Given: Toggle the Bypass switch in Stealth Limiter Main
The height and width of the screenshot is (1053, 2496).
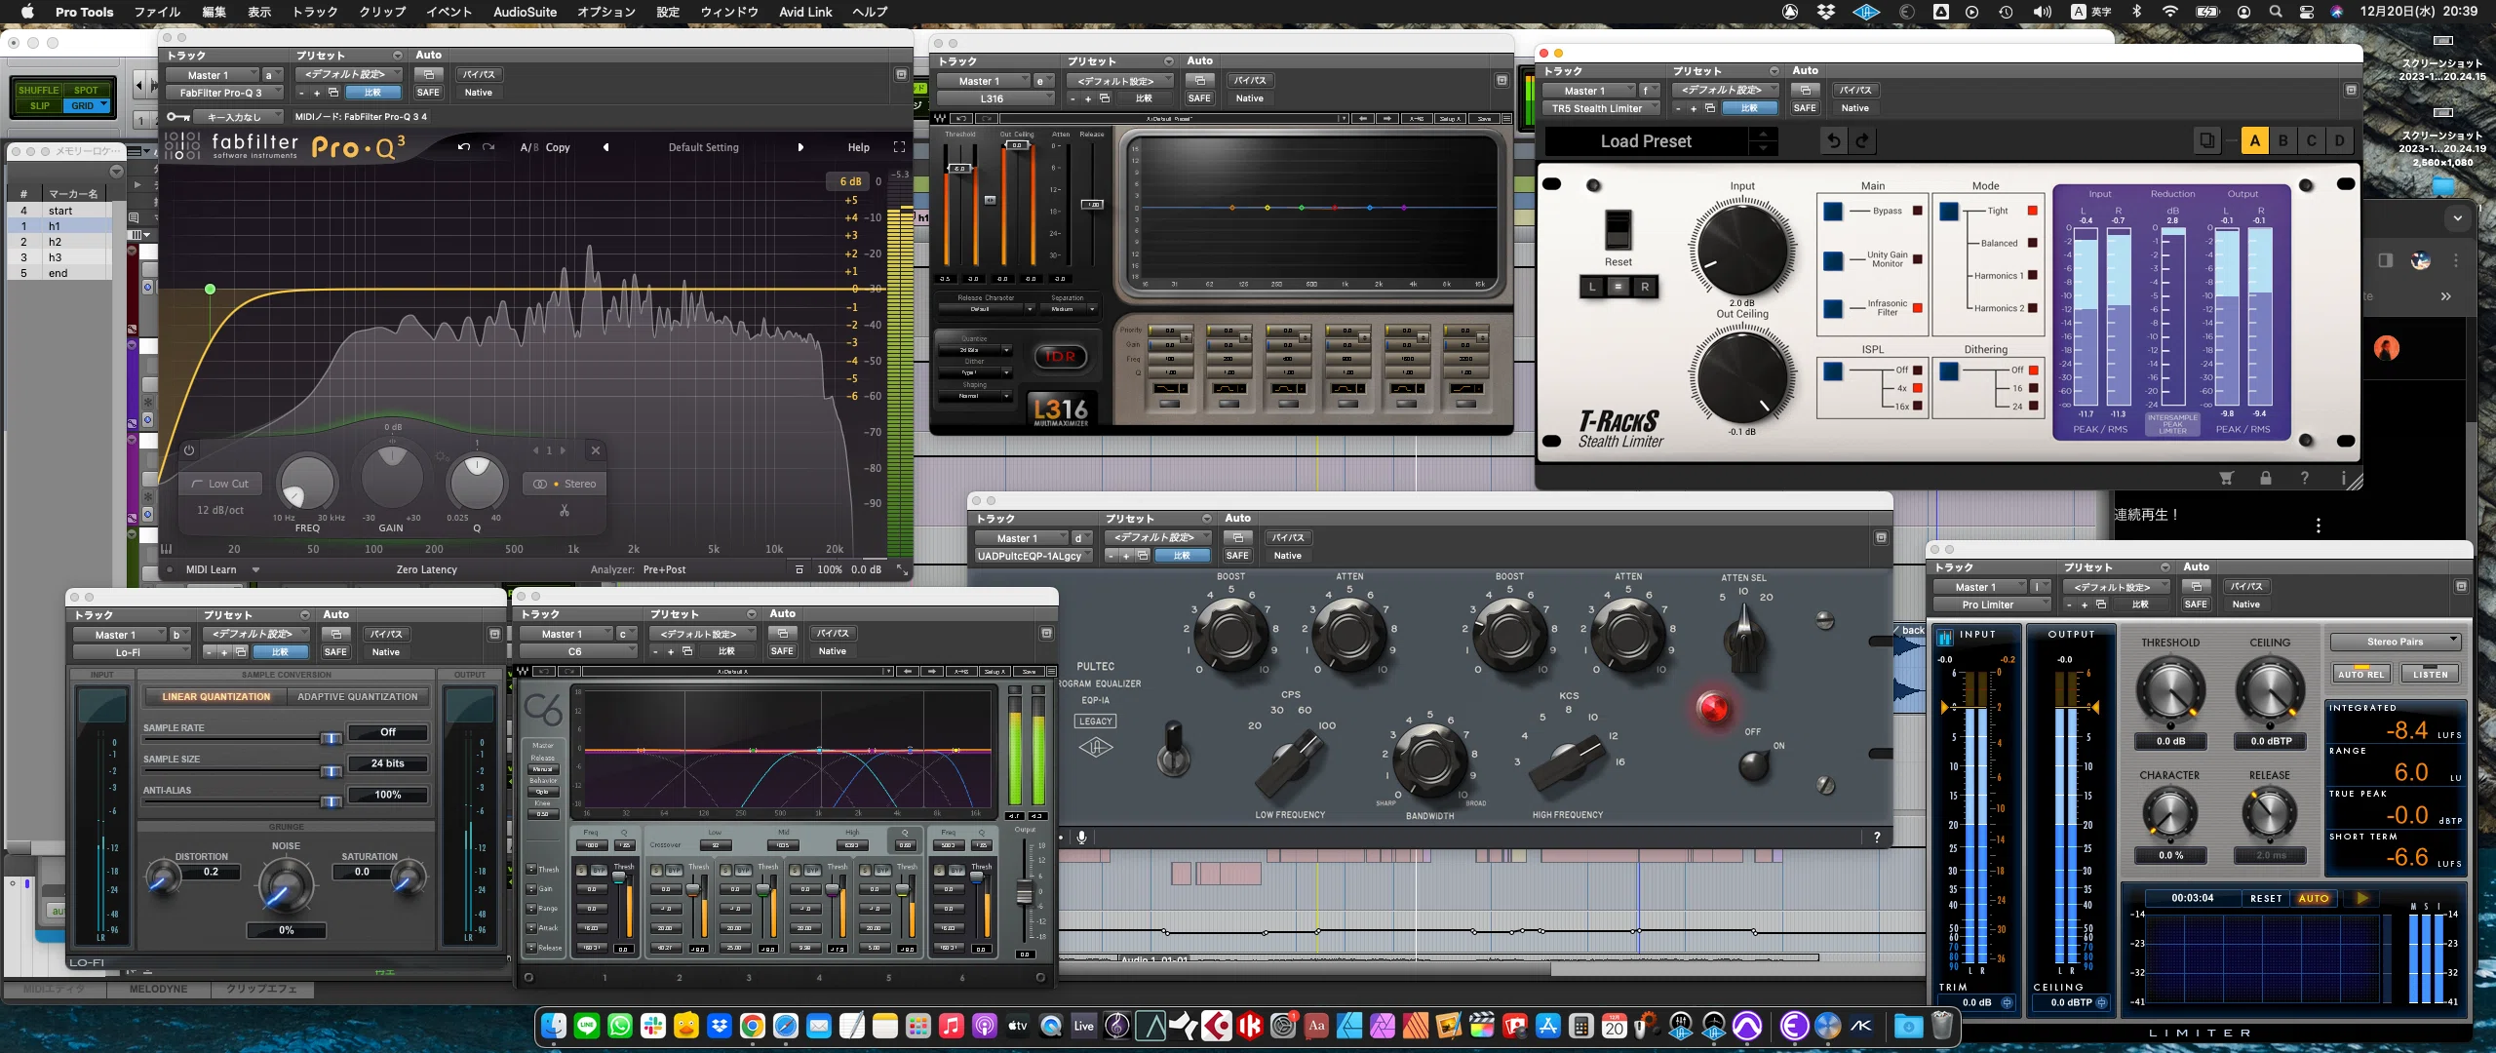Looking at the screenshot, I should 1833,211.
